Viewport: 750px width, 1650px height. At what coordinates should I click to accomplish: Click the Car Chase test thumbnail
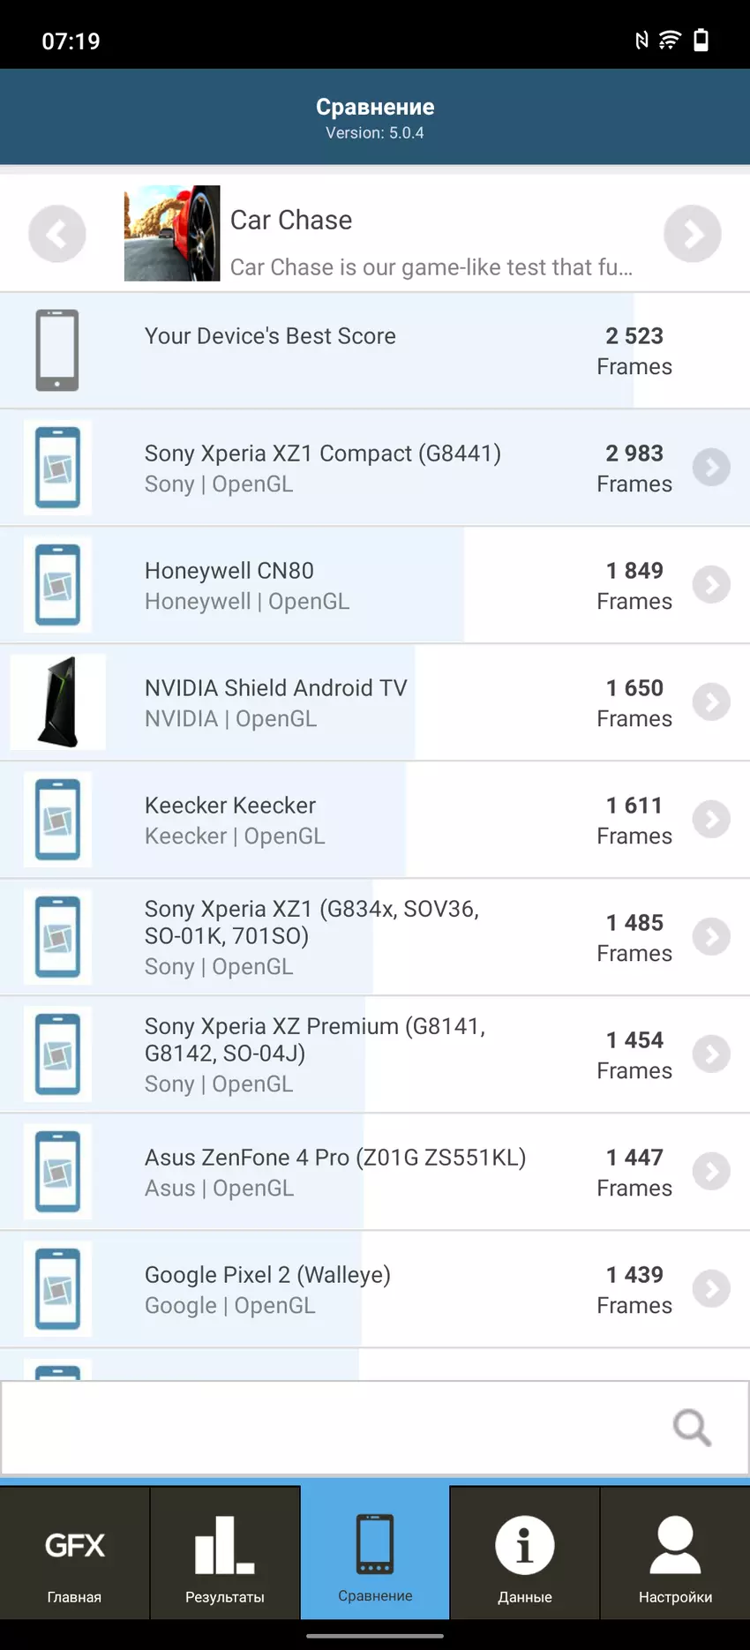172,234
